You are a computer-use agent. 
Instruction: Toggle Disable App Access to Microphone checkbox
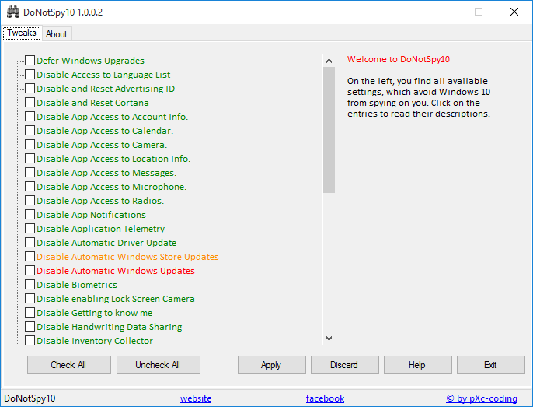(x=30, y=187)
